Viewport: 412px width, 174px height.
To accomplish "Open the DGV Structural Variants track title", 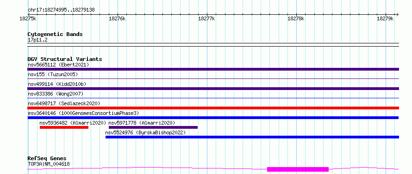I will tap(65, 59).
